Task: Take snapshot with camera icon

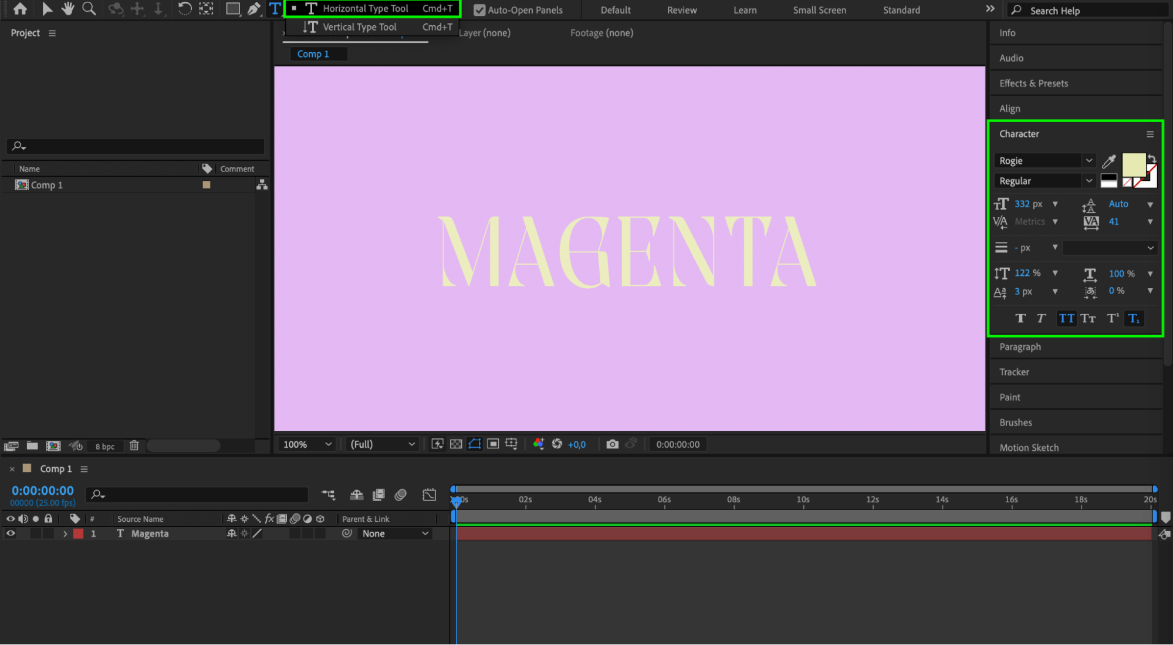Action: click(x=612, y=444)
